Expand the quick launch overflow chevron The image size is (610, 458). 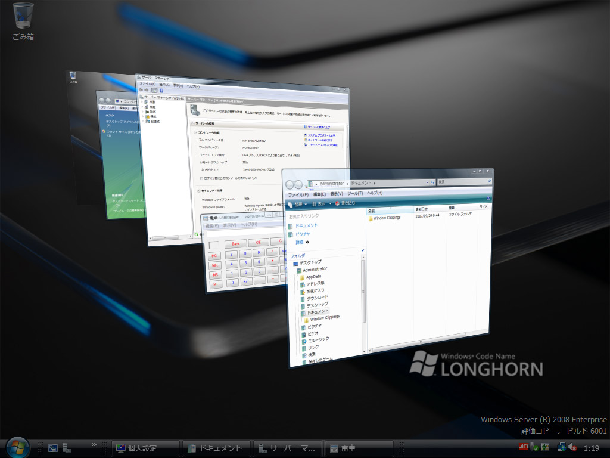[x=94, y=444]
